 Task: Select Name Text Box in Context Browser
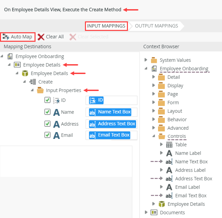coord(191,162)
